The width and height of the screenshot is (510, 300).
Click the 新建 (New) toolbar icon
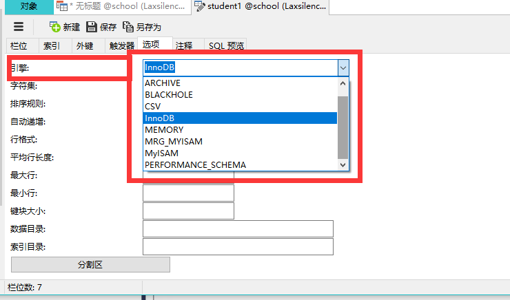click(x=55, y=27)
